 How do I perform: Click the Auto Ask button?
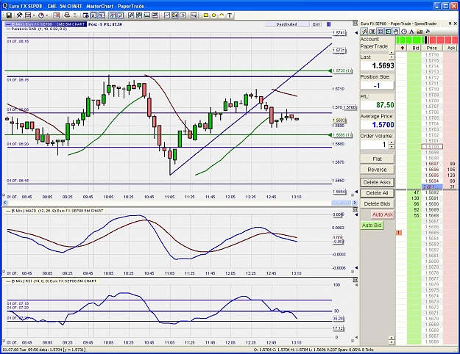click(x=383, y=214)
